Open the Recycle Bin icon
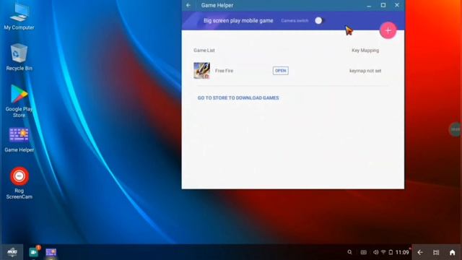The width and height of the screenshot is (462, 260). 19,57
